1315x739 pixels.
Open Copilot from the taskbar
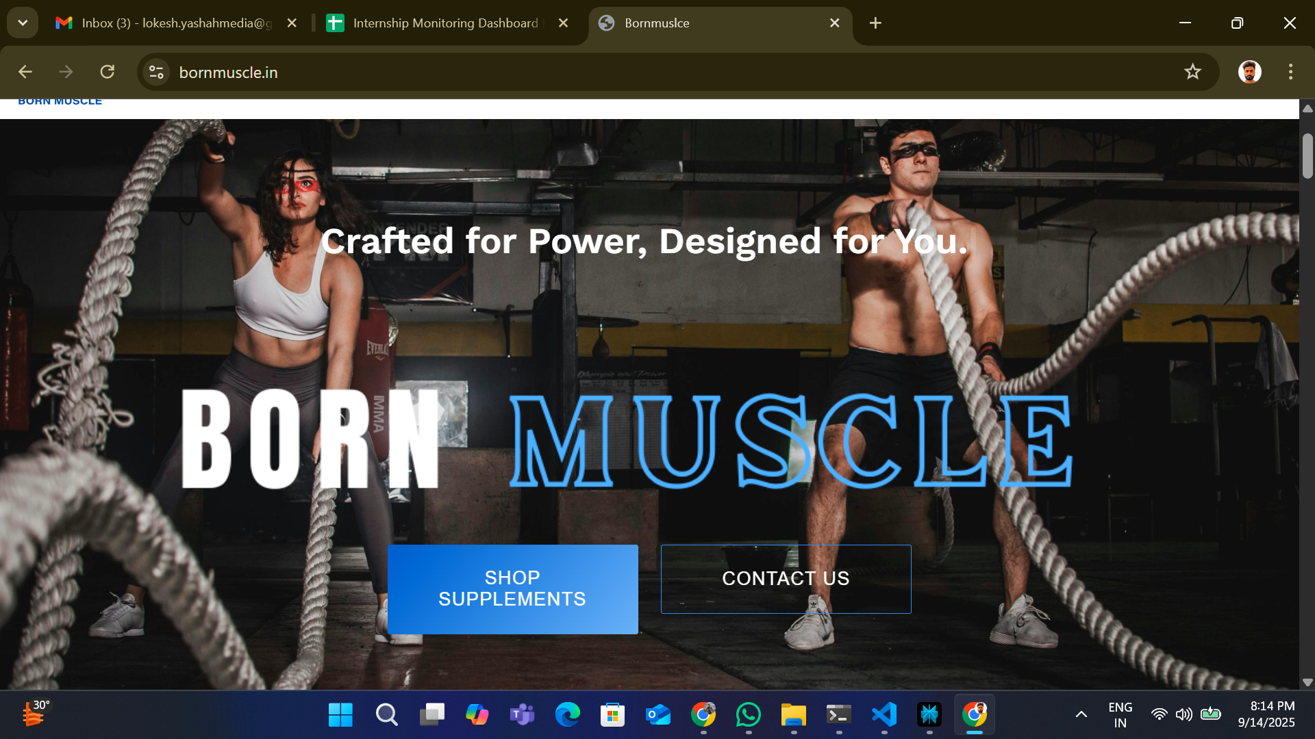click(x=477, y=715)
